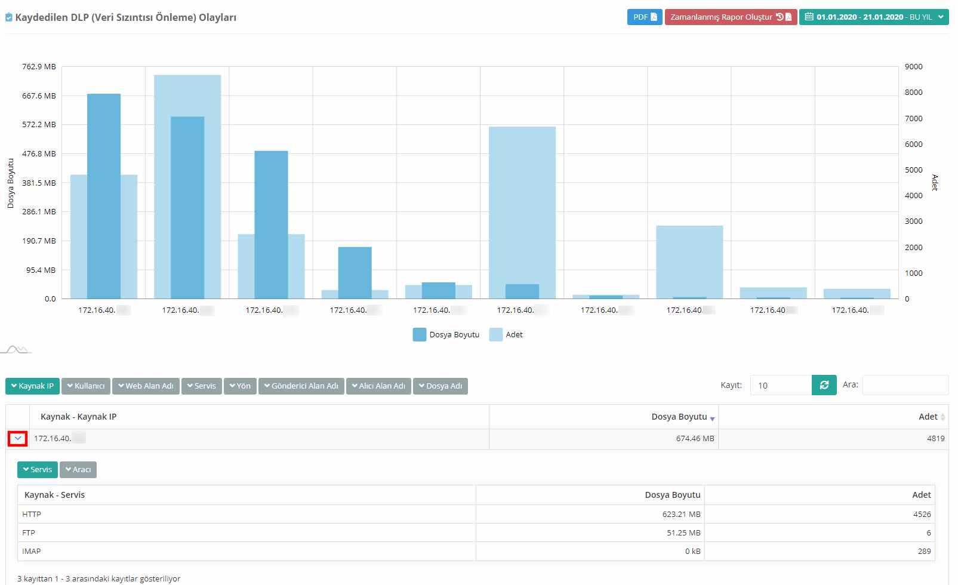Toggle Adet legend swatch
The image size is (958, 585).
[496, 334]
